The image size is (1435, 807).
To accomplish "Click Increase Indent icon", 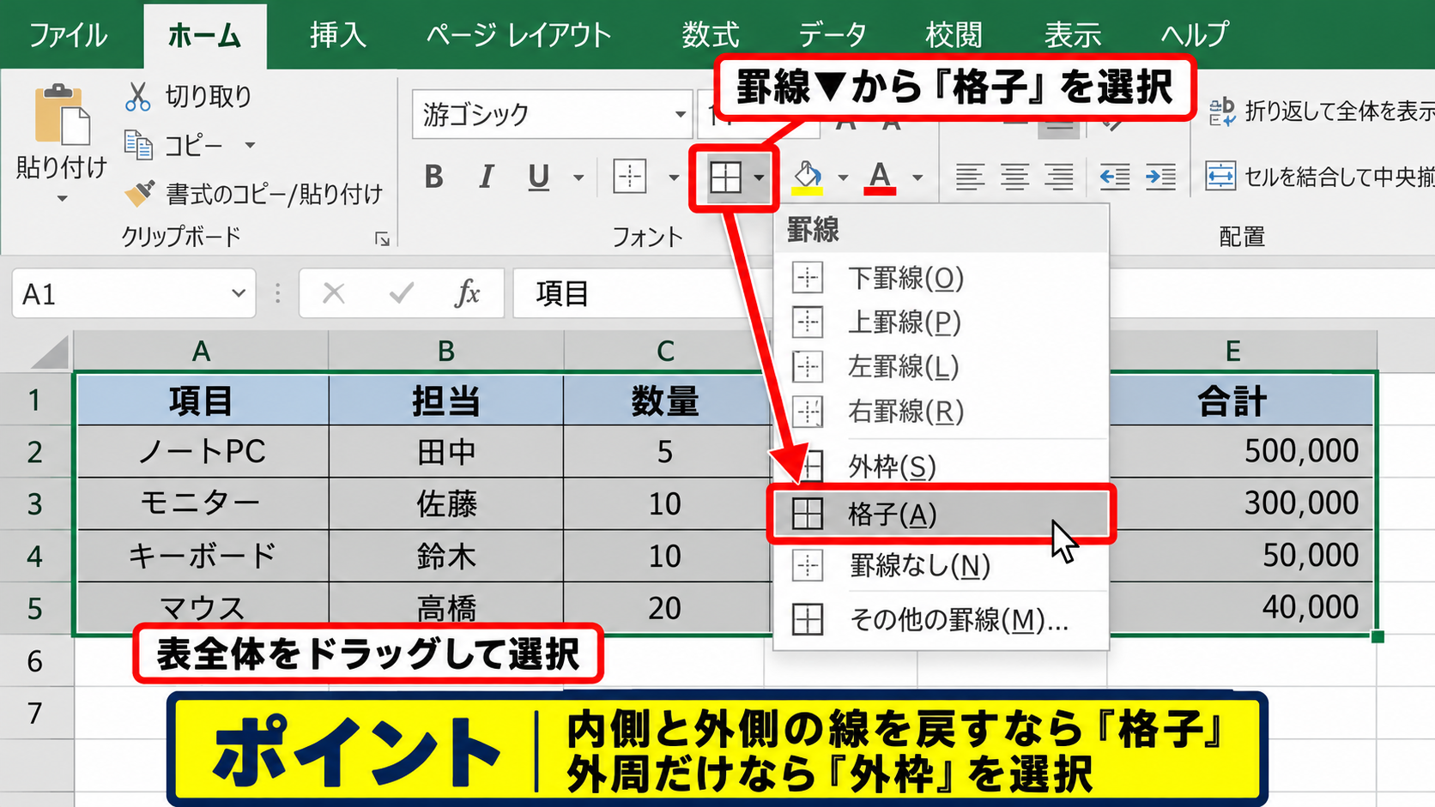I will pyautogui.click(x=1160, y=178).
